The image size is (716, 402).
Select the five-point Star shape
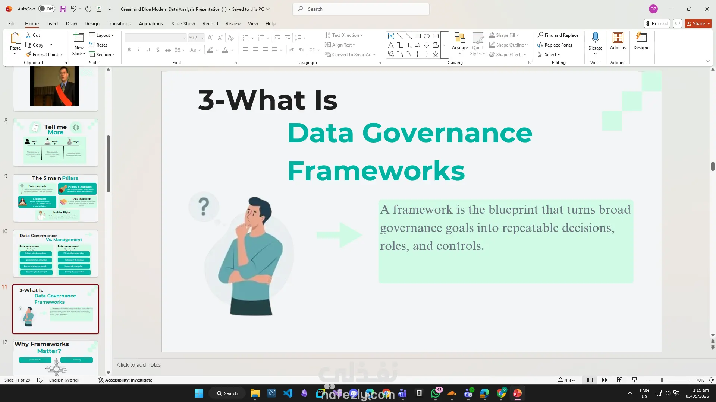coord(436,54)
